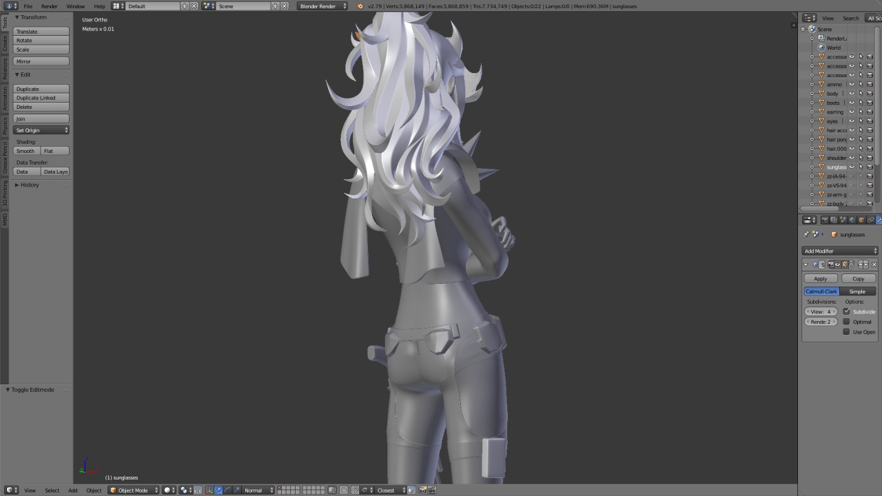This screenshot has width=882, height=496.
Task: Click the OpenGL render image camera icon
Action: point(422,490)
